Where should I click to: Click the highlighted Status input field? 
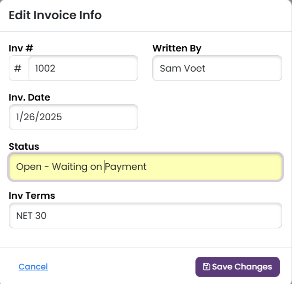tap(145, 167)
